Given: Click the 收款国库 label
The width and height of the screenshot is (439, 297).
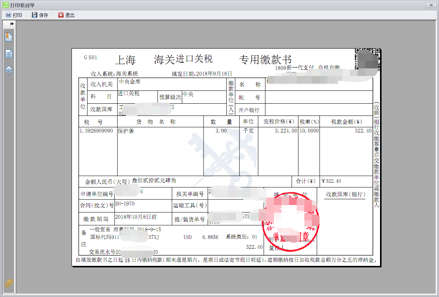Looking at the screenshot, I should [x=101, y=109].
